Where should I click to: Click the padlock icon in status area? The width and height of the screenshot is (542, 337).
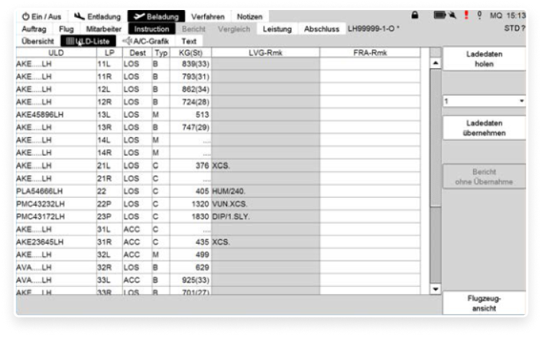(415, 15)
